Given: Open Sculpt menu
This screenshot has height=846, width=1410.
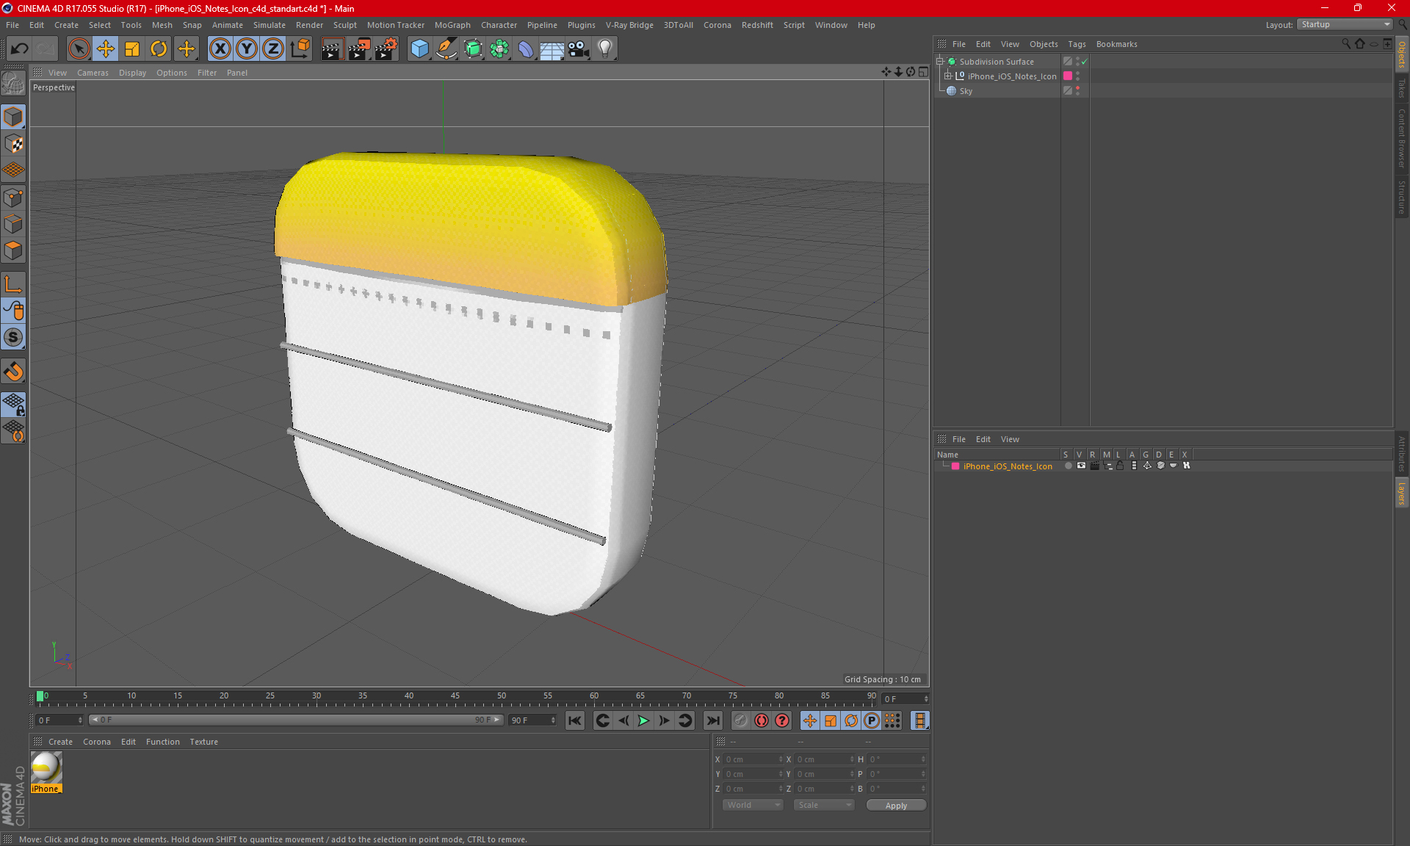Looking at the screenshot, I should 344,25.
